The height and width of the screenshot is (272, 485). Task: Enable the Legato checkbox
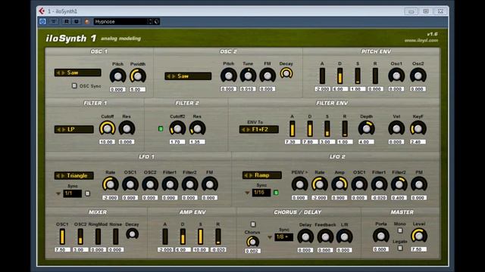[400, 248]
